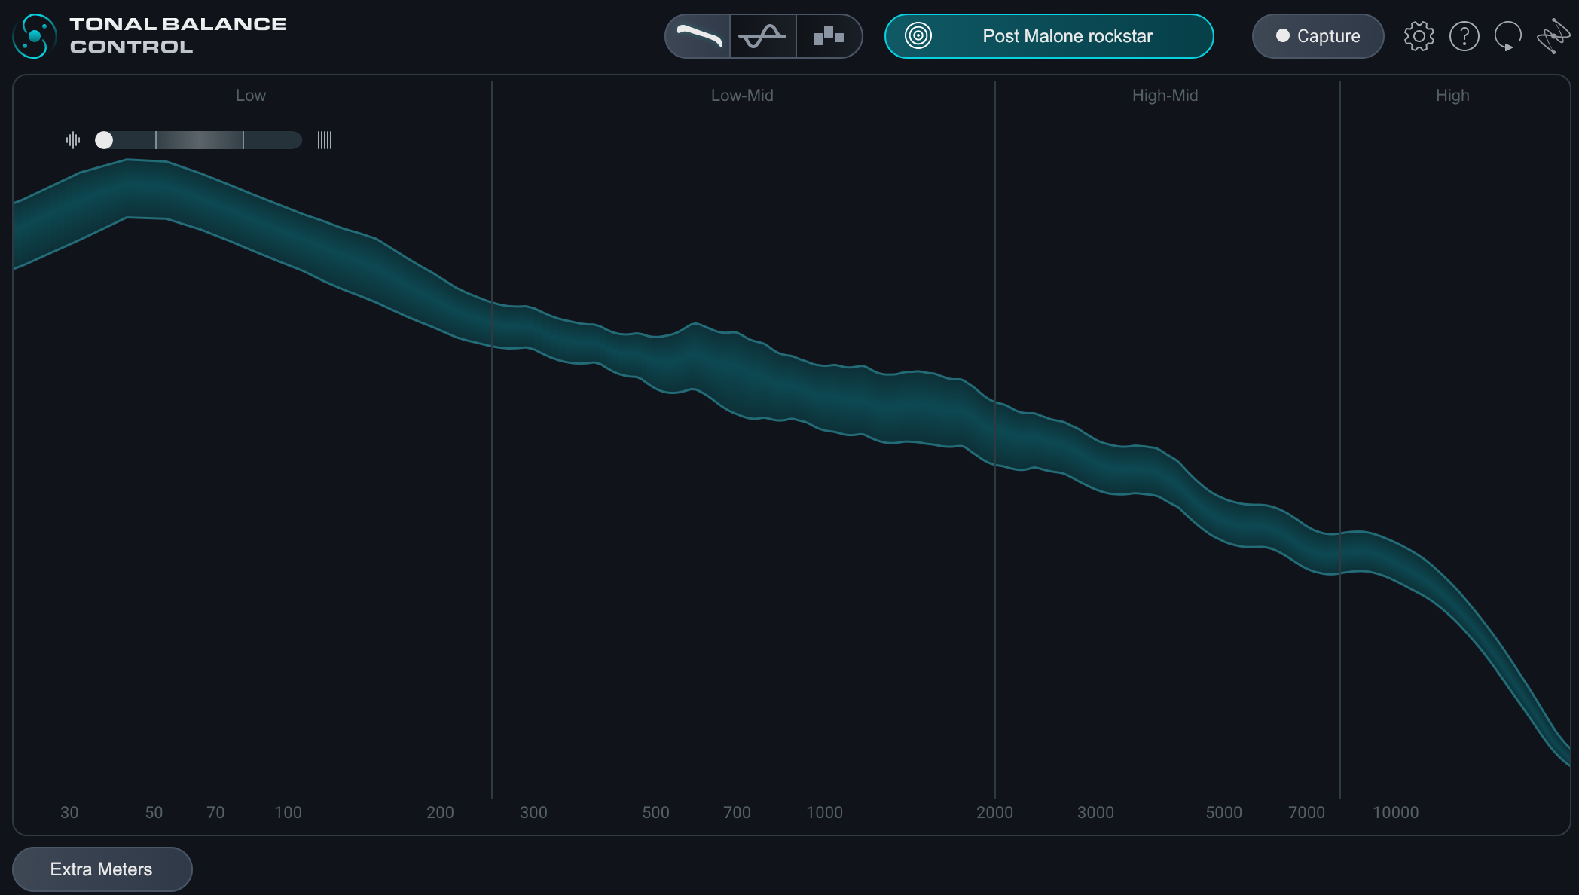Click the iZotope logo icon at top right

pos(1553,36)
